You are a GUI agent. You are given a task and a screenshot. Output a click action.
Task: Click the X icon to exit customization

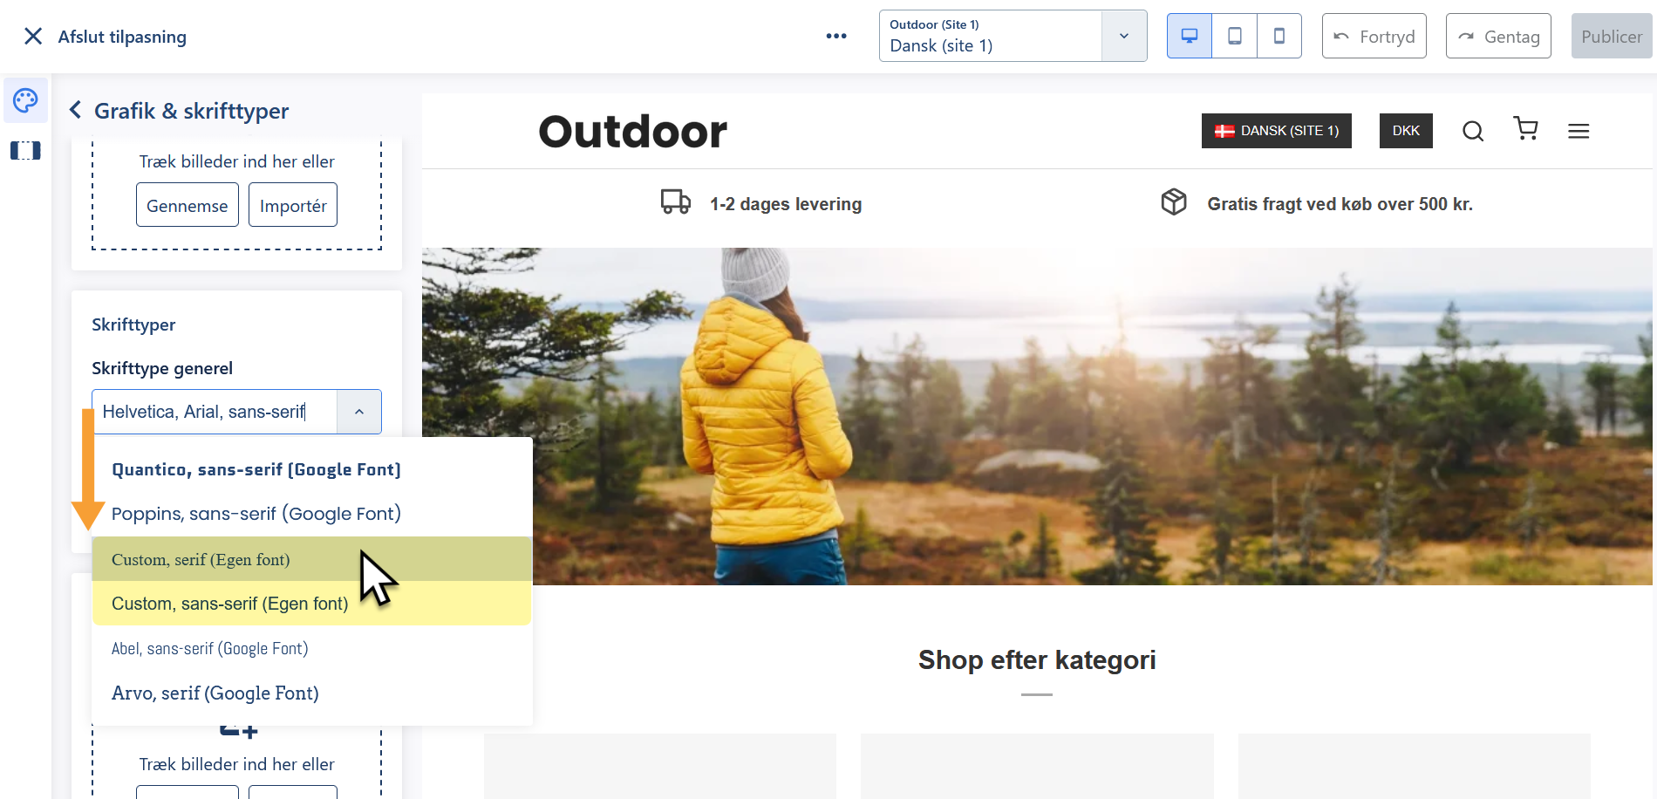tap(33, 36)
